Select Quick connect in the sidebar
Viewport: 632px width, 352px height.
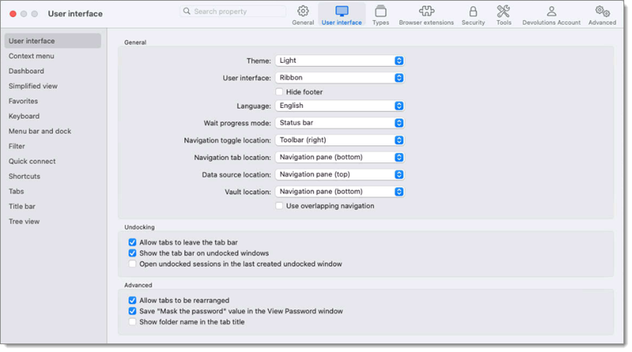coord(32,161)
